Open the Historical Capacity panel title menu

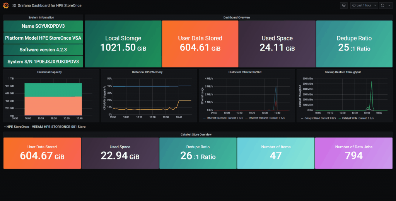49,72
